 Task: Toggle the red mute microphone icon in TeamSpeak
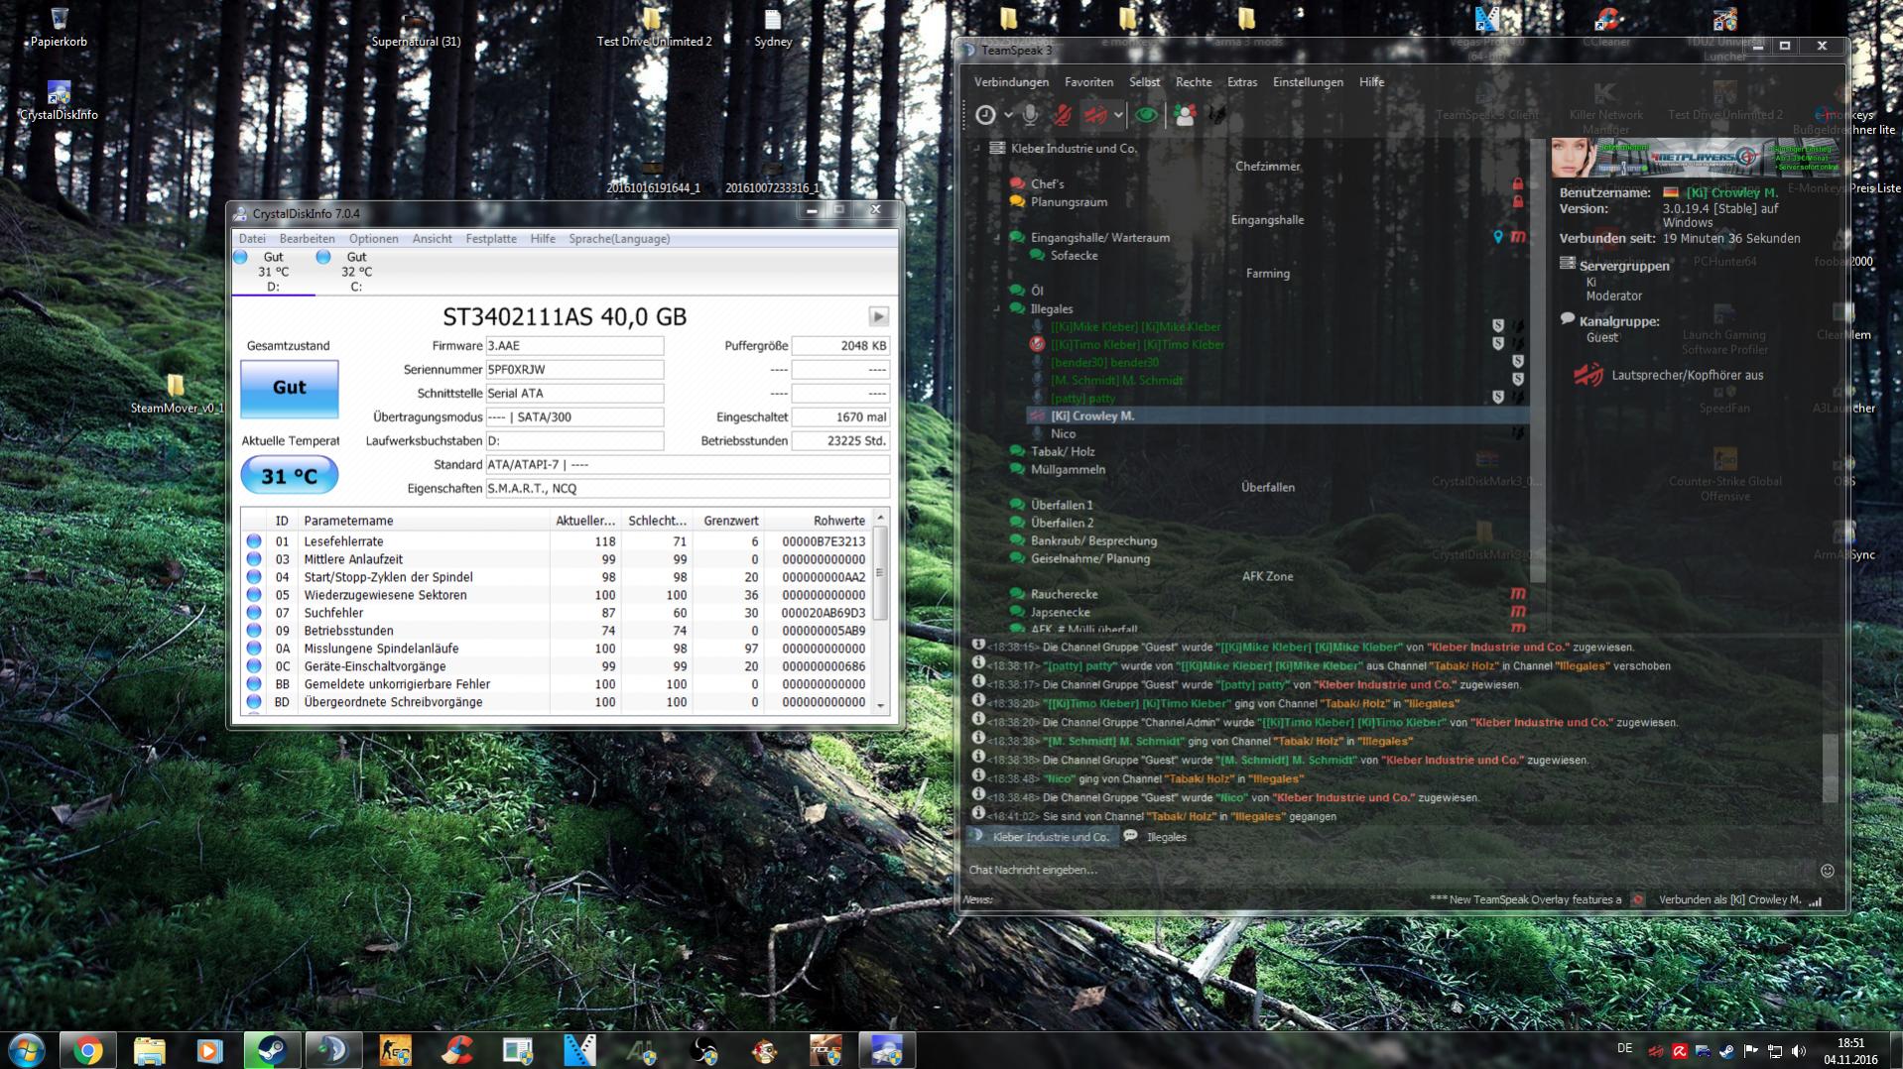[x=1063, y=115]
